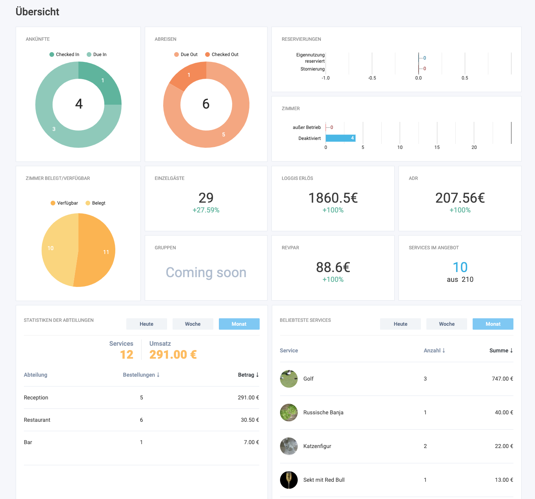Click the Due In donut segment showing 3
Viewport: 535px width, 499px height.
tap(55, 129)
